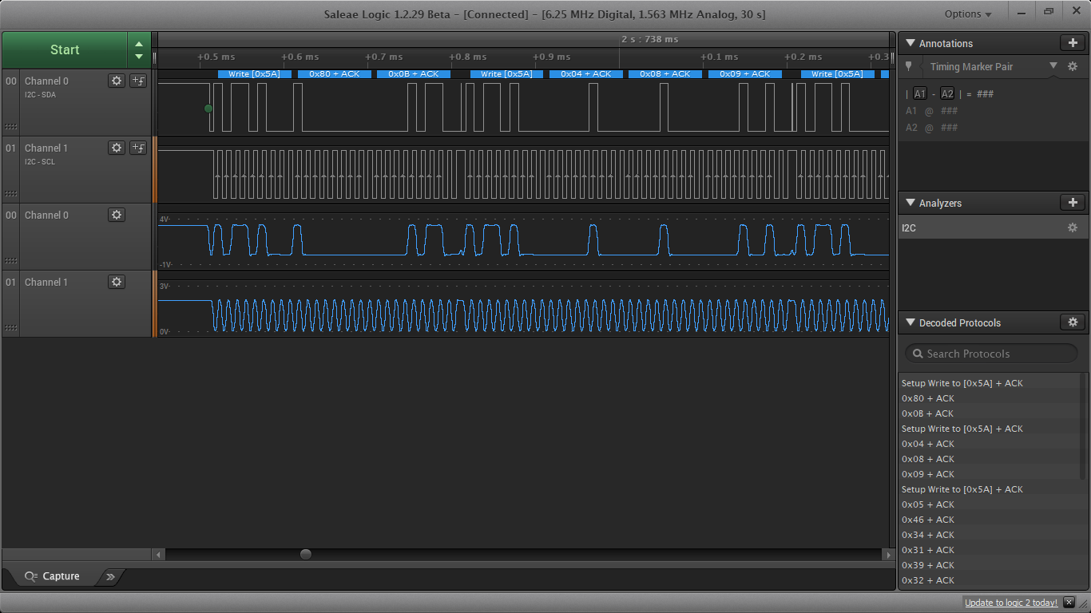Click the 2 s : 738 ms time header
The height and width of the screenshot is (613, 1091).
point(650,39)
